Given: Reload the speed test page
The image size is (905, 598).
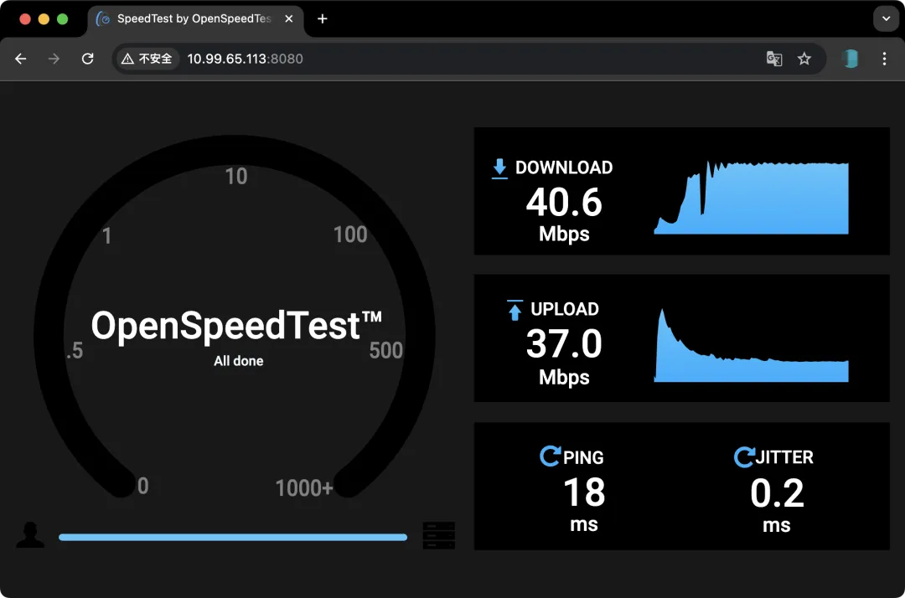Looking at the screenshot, I should [87, 59].
